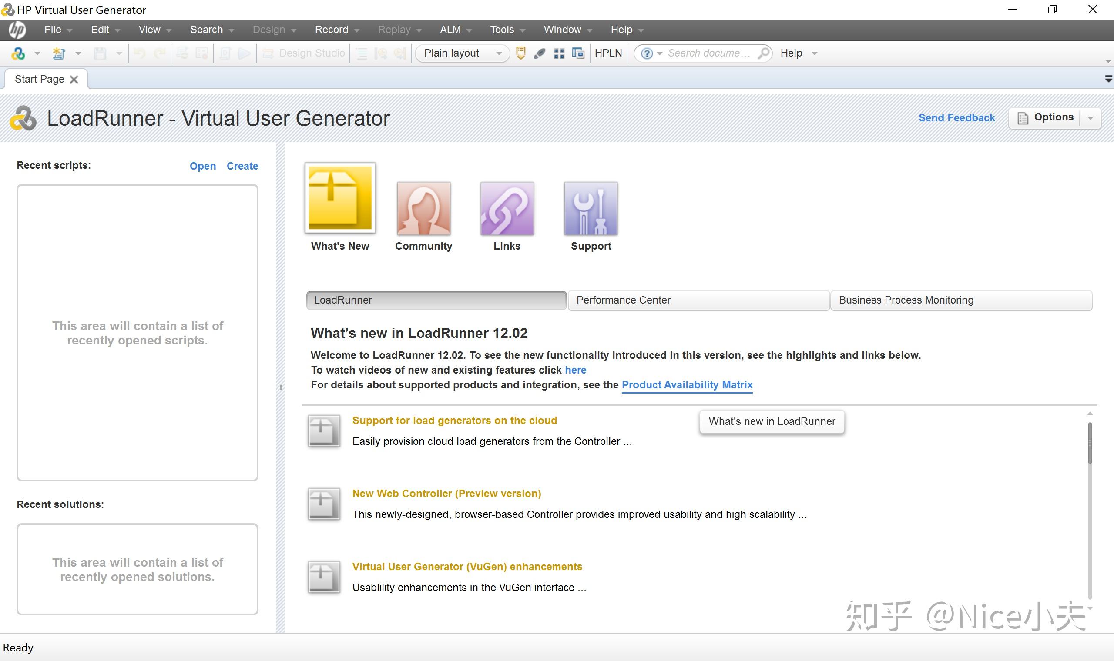1114x661 pixels.
Task: Open the Product Availability Matrix link
Action: [x=687, y=385]
